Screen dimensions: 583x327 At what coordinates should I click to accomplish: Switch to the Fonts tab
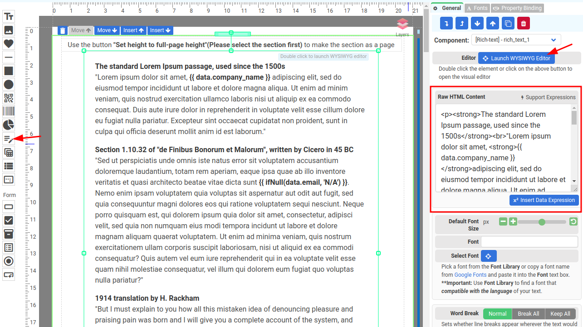pyautogui.click(x=476, y=8)
